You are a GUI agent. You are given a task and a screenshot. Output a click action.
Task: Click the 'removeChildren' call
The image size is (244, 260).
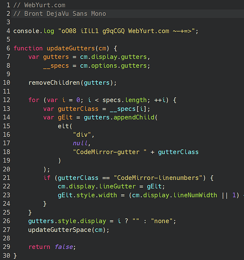click(54, 83)
